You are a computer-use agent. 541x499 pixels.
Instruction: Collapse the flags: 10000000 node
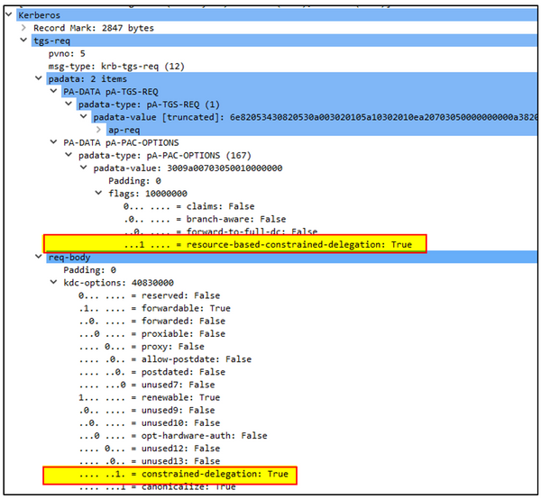coord(99,193)
